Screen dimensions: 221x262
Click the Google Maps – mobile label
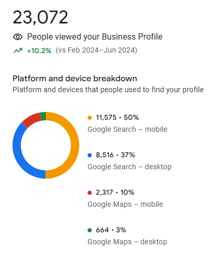tap(125, 204)
